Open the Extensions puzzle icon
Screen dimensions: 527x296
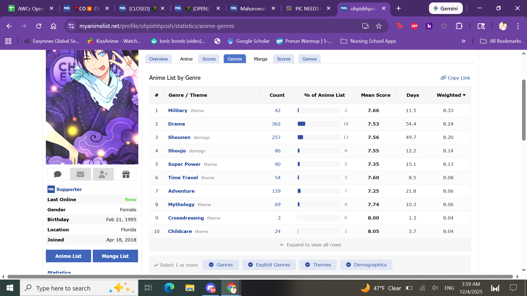[459, 26]
